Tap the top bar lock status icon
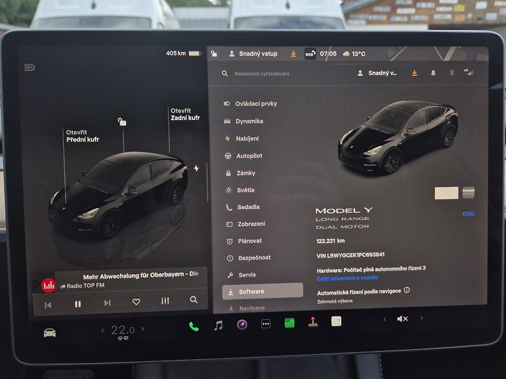 (214, 54)
